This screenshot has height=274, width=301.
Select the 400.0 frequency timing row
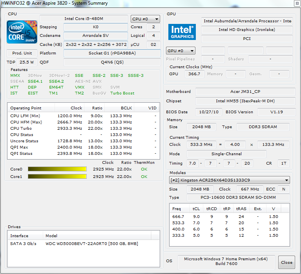(230, 229)
